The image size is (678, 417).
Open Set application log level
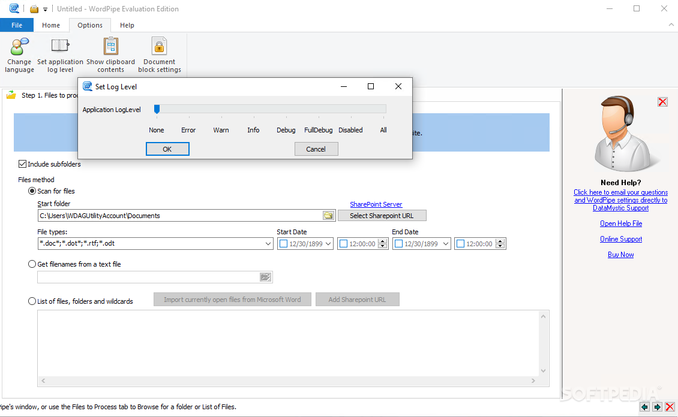(60, 55)
